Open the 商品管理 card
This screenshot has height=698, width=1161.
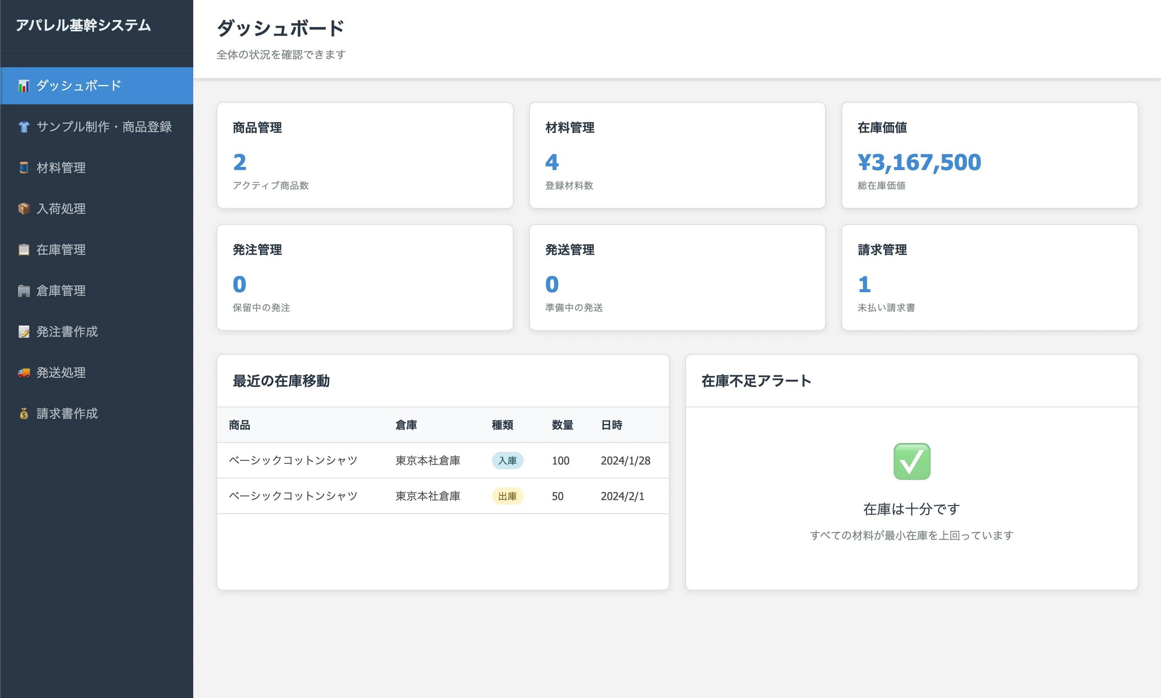point(364,156)
